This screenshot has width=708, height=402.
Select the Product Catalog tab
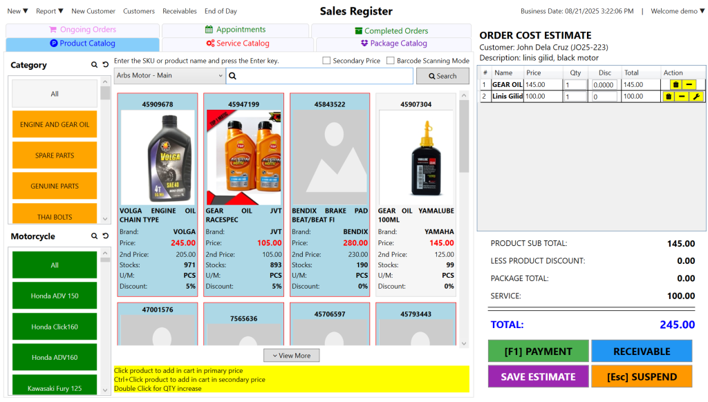[x=83, y=44]
